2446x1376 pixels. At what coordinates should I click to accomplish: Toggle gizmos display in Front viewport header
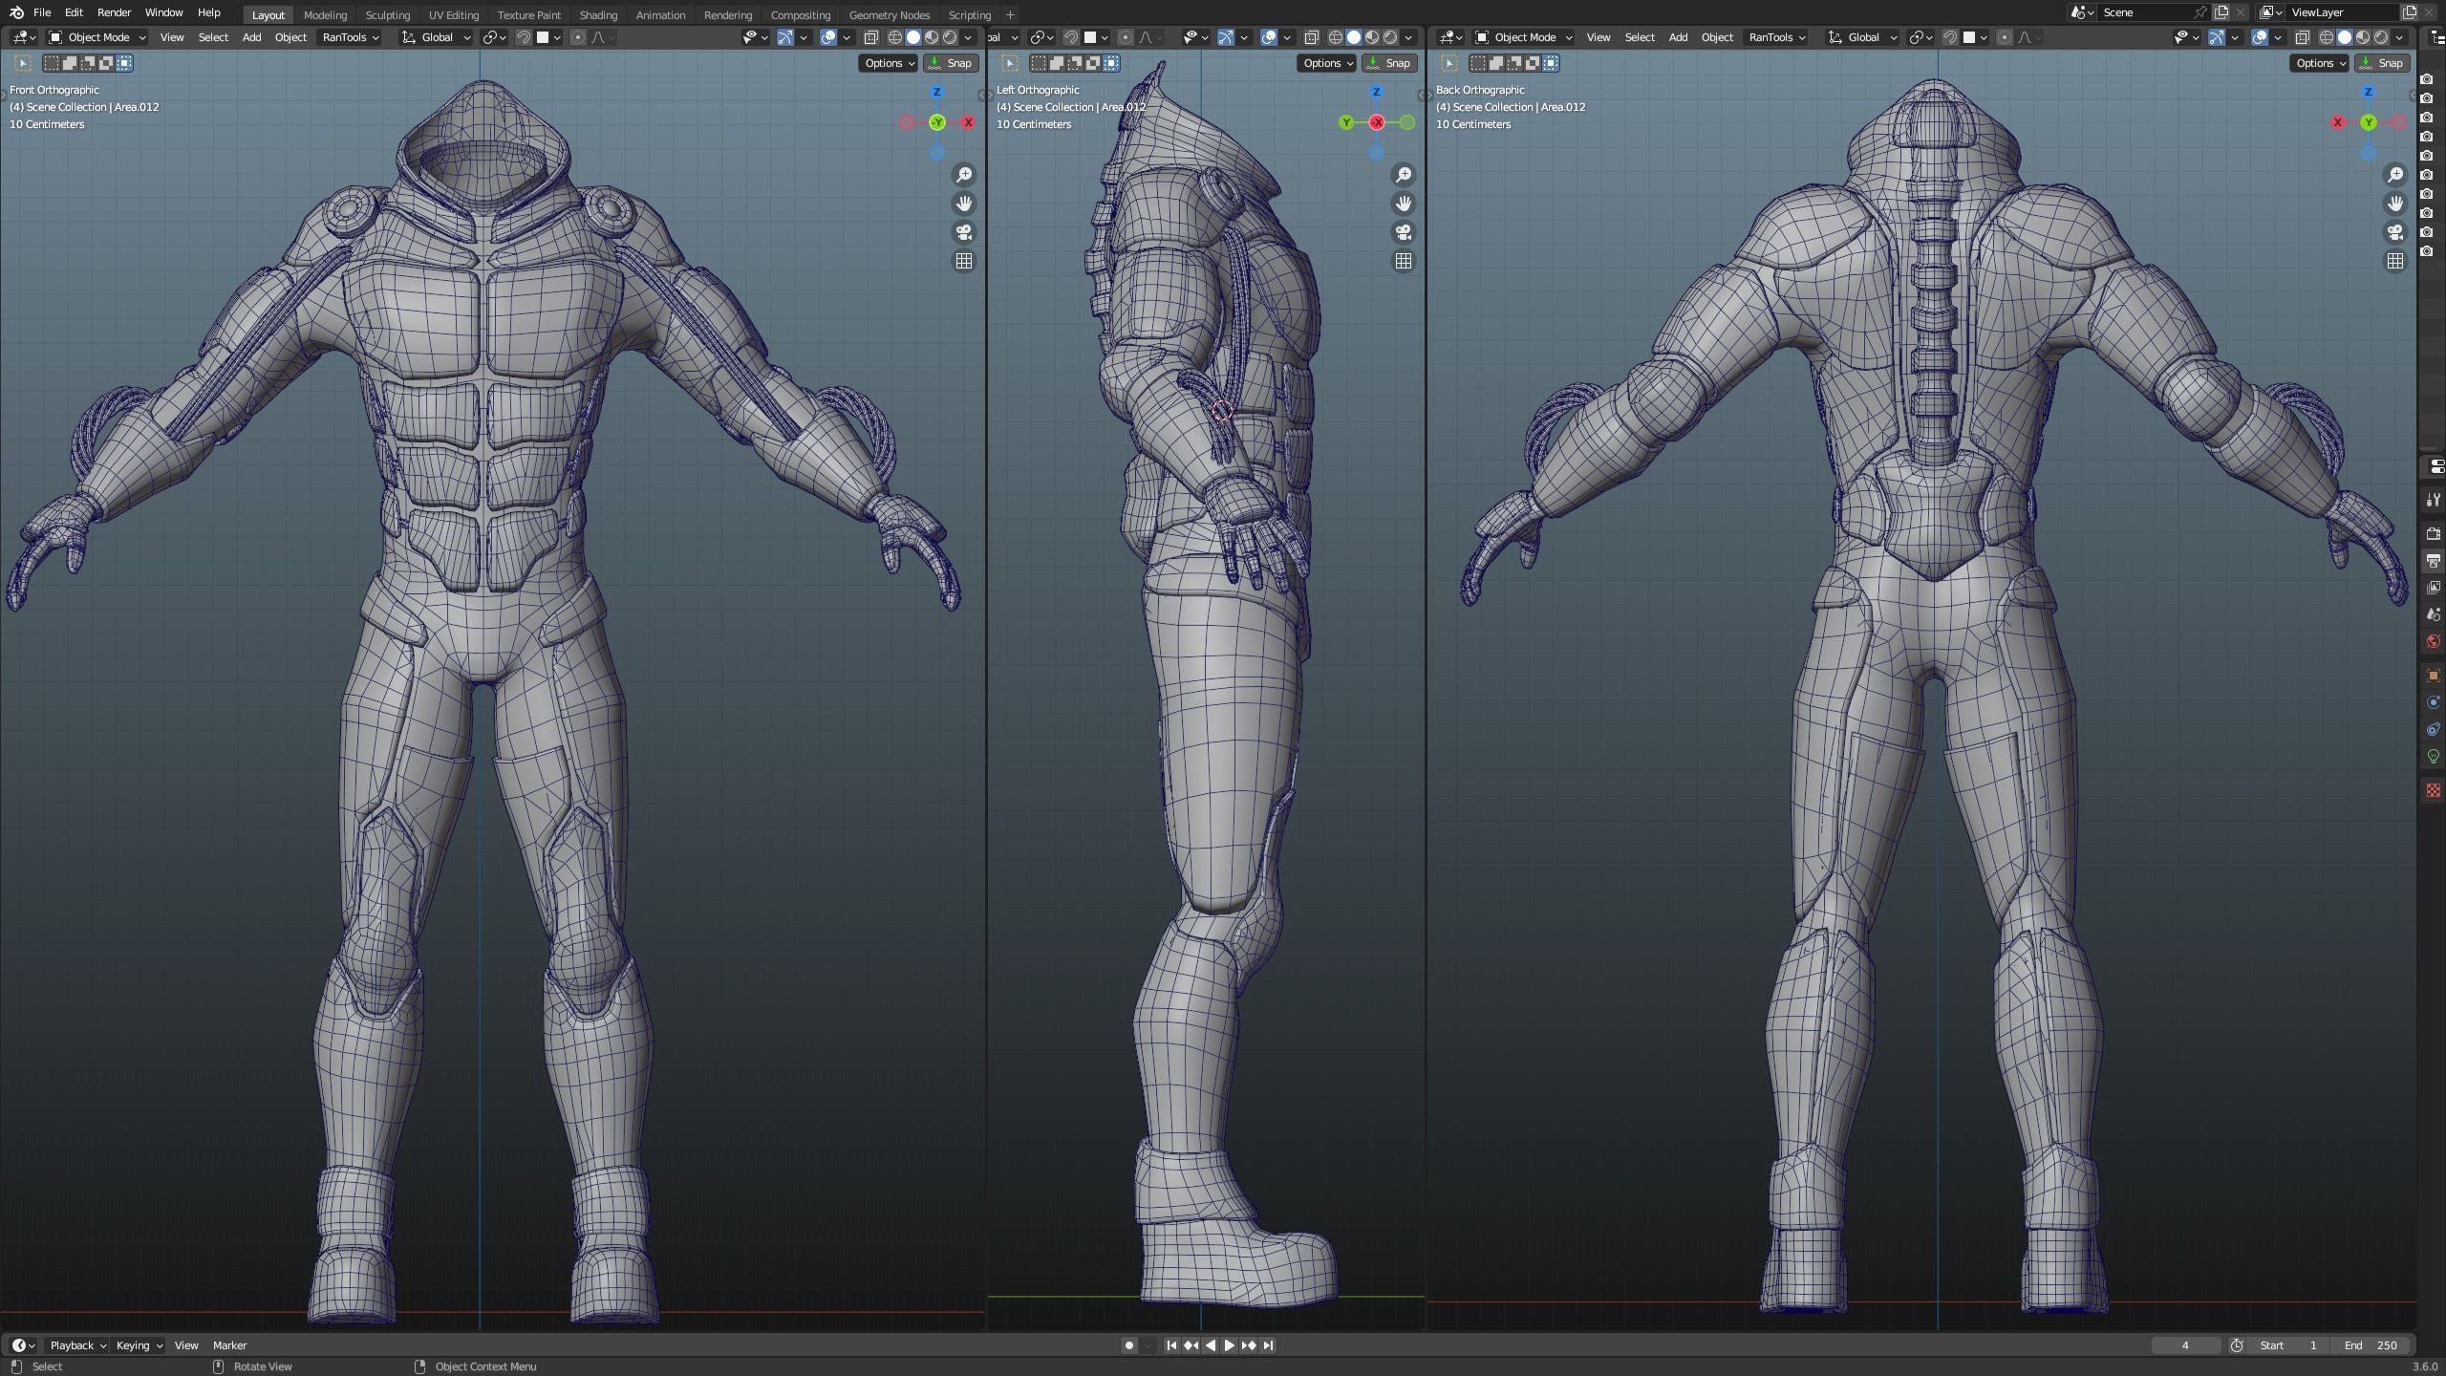tap(784, 37)
